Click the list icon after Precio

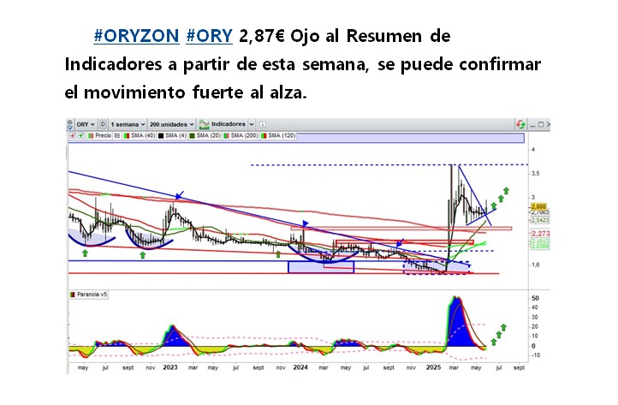(x=117, y=135)
